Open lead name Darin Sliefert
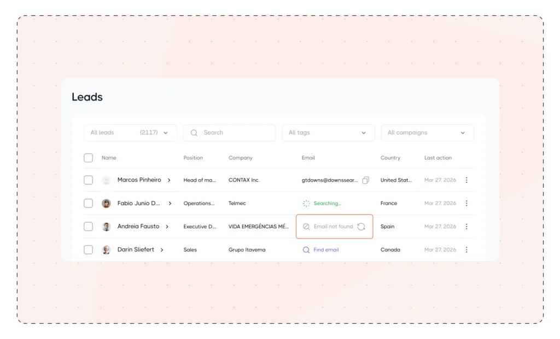 click(x=136, y=249)
